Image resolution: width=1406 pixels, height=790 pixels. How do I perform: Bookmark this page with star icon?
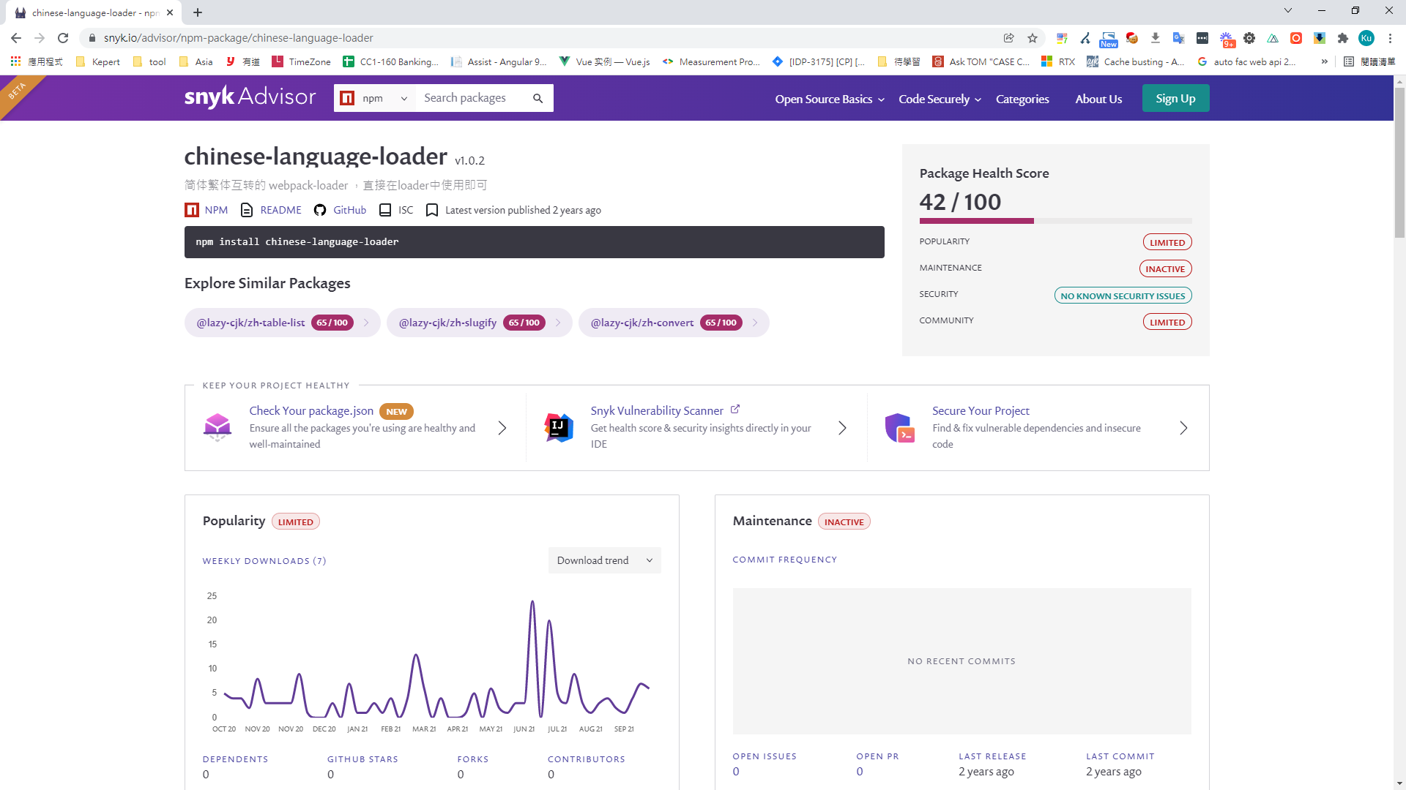[x=1033, y=38]
